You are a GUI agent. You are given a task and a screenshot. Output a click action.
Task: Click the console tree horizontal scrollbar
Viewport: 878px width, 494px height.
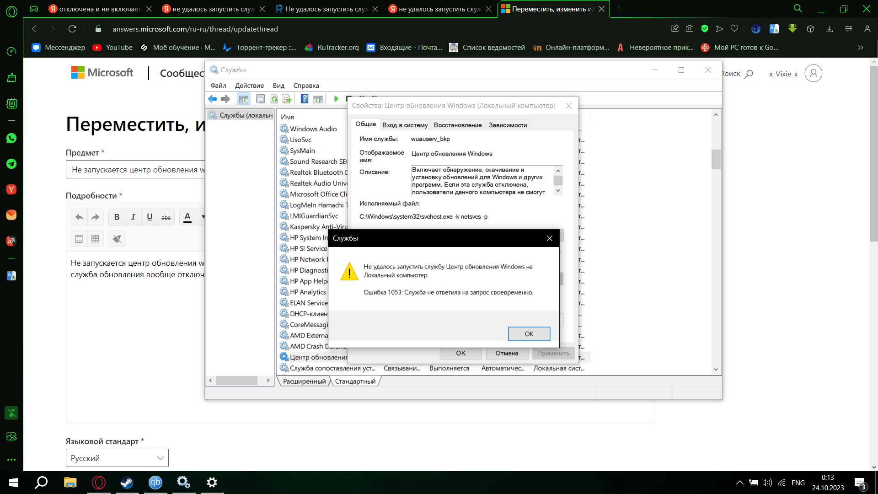[x=236, y=380]
